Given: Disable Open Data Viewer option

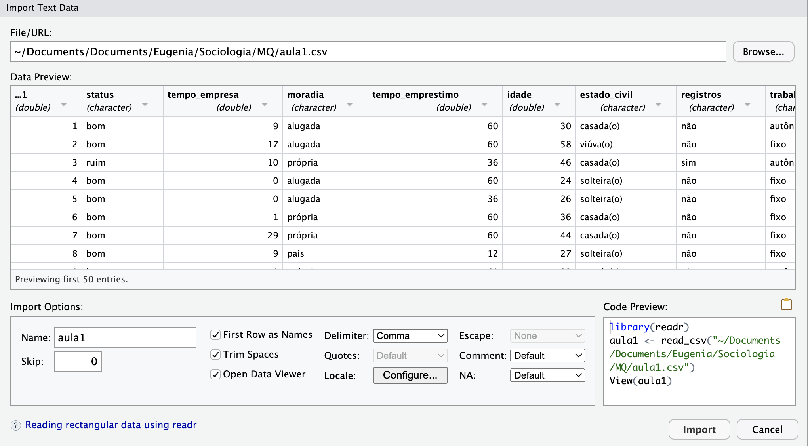Looking at the screenshot, I should click(215, 374).
